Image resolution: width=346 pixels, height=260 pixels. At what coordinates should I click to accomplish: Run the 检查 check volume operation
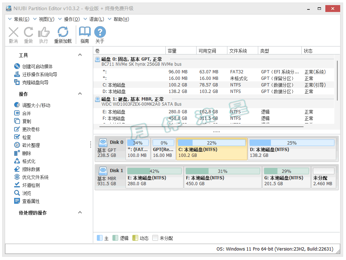pyautogui.click(x=22, y=137)
